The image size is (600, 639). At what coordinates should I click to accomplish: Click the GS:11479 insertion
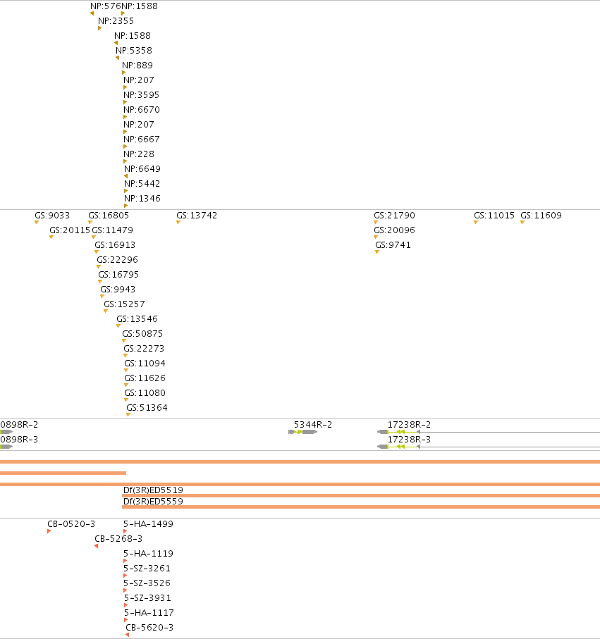tap(113, 230)
